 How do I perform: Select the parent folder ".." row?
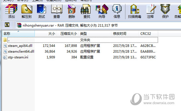point(83,40)
